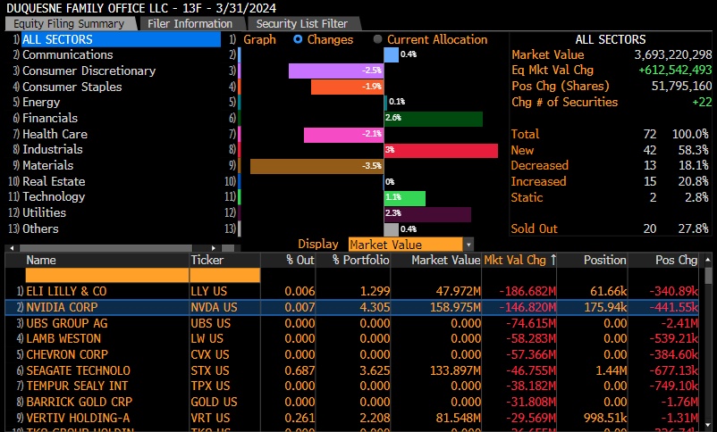The height and width of the screenshot is (432, 717).
Task: Select the Consumer Discretionary sector
Action: click(89, 71)
